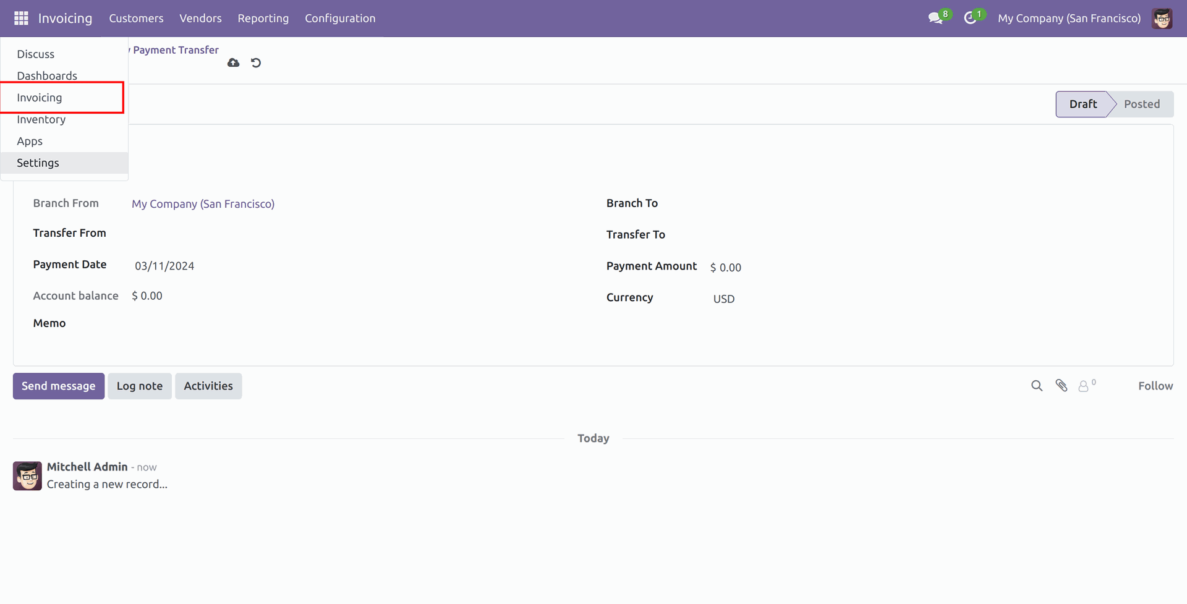The width and height of the screenshot is (1187, 604).
Task: Click the Payment Date field
Action: click(x=164, y=266)
